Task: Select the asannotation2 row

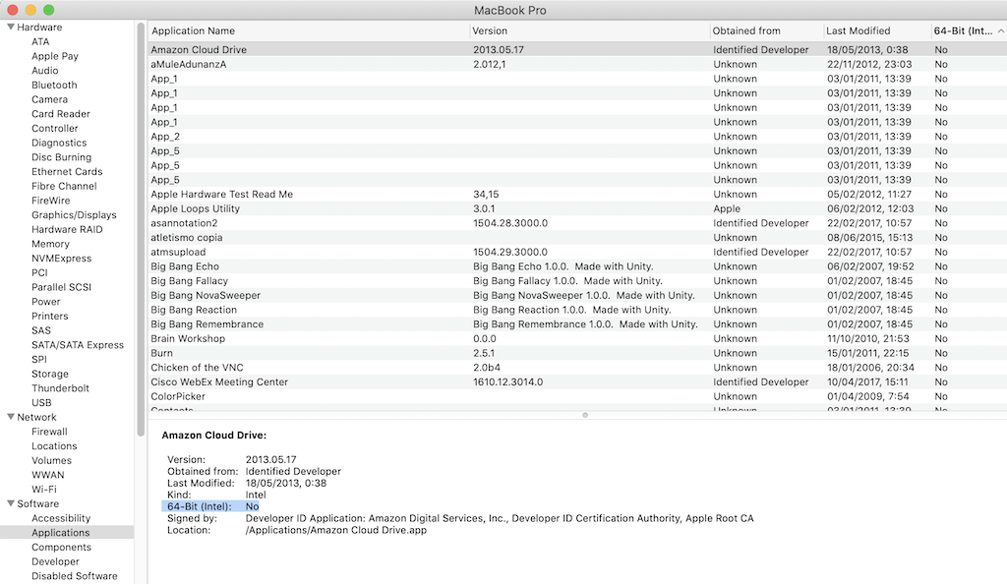Action: tap(577, 223)
